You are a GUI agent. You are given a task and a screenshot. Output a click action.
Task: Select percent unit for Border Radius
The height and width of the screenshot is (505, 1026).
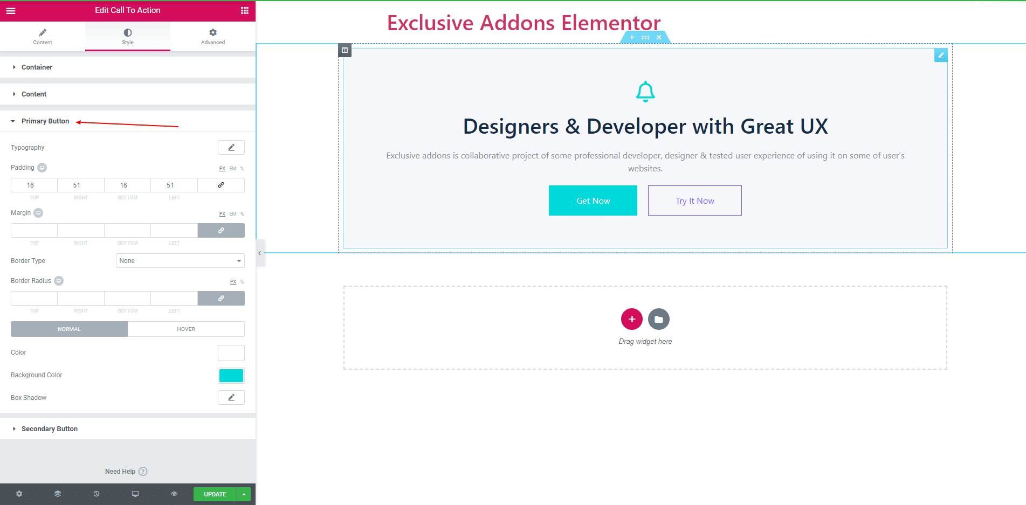point(242,282)
